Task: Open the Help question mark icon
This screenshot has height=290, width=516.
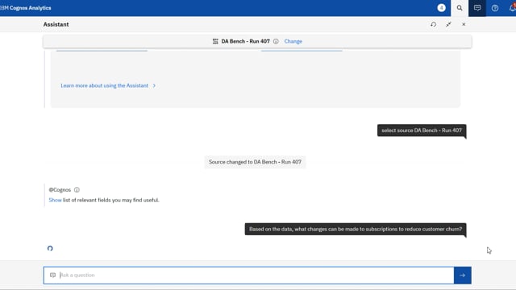Action: coord(495,8)
